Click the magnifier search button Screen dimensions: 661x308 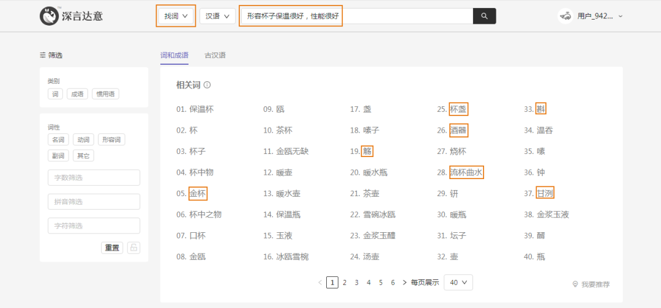coord(484,16)
